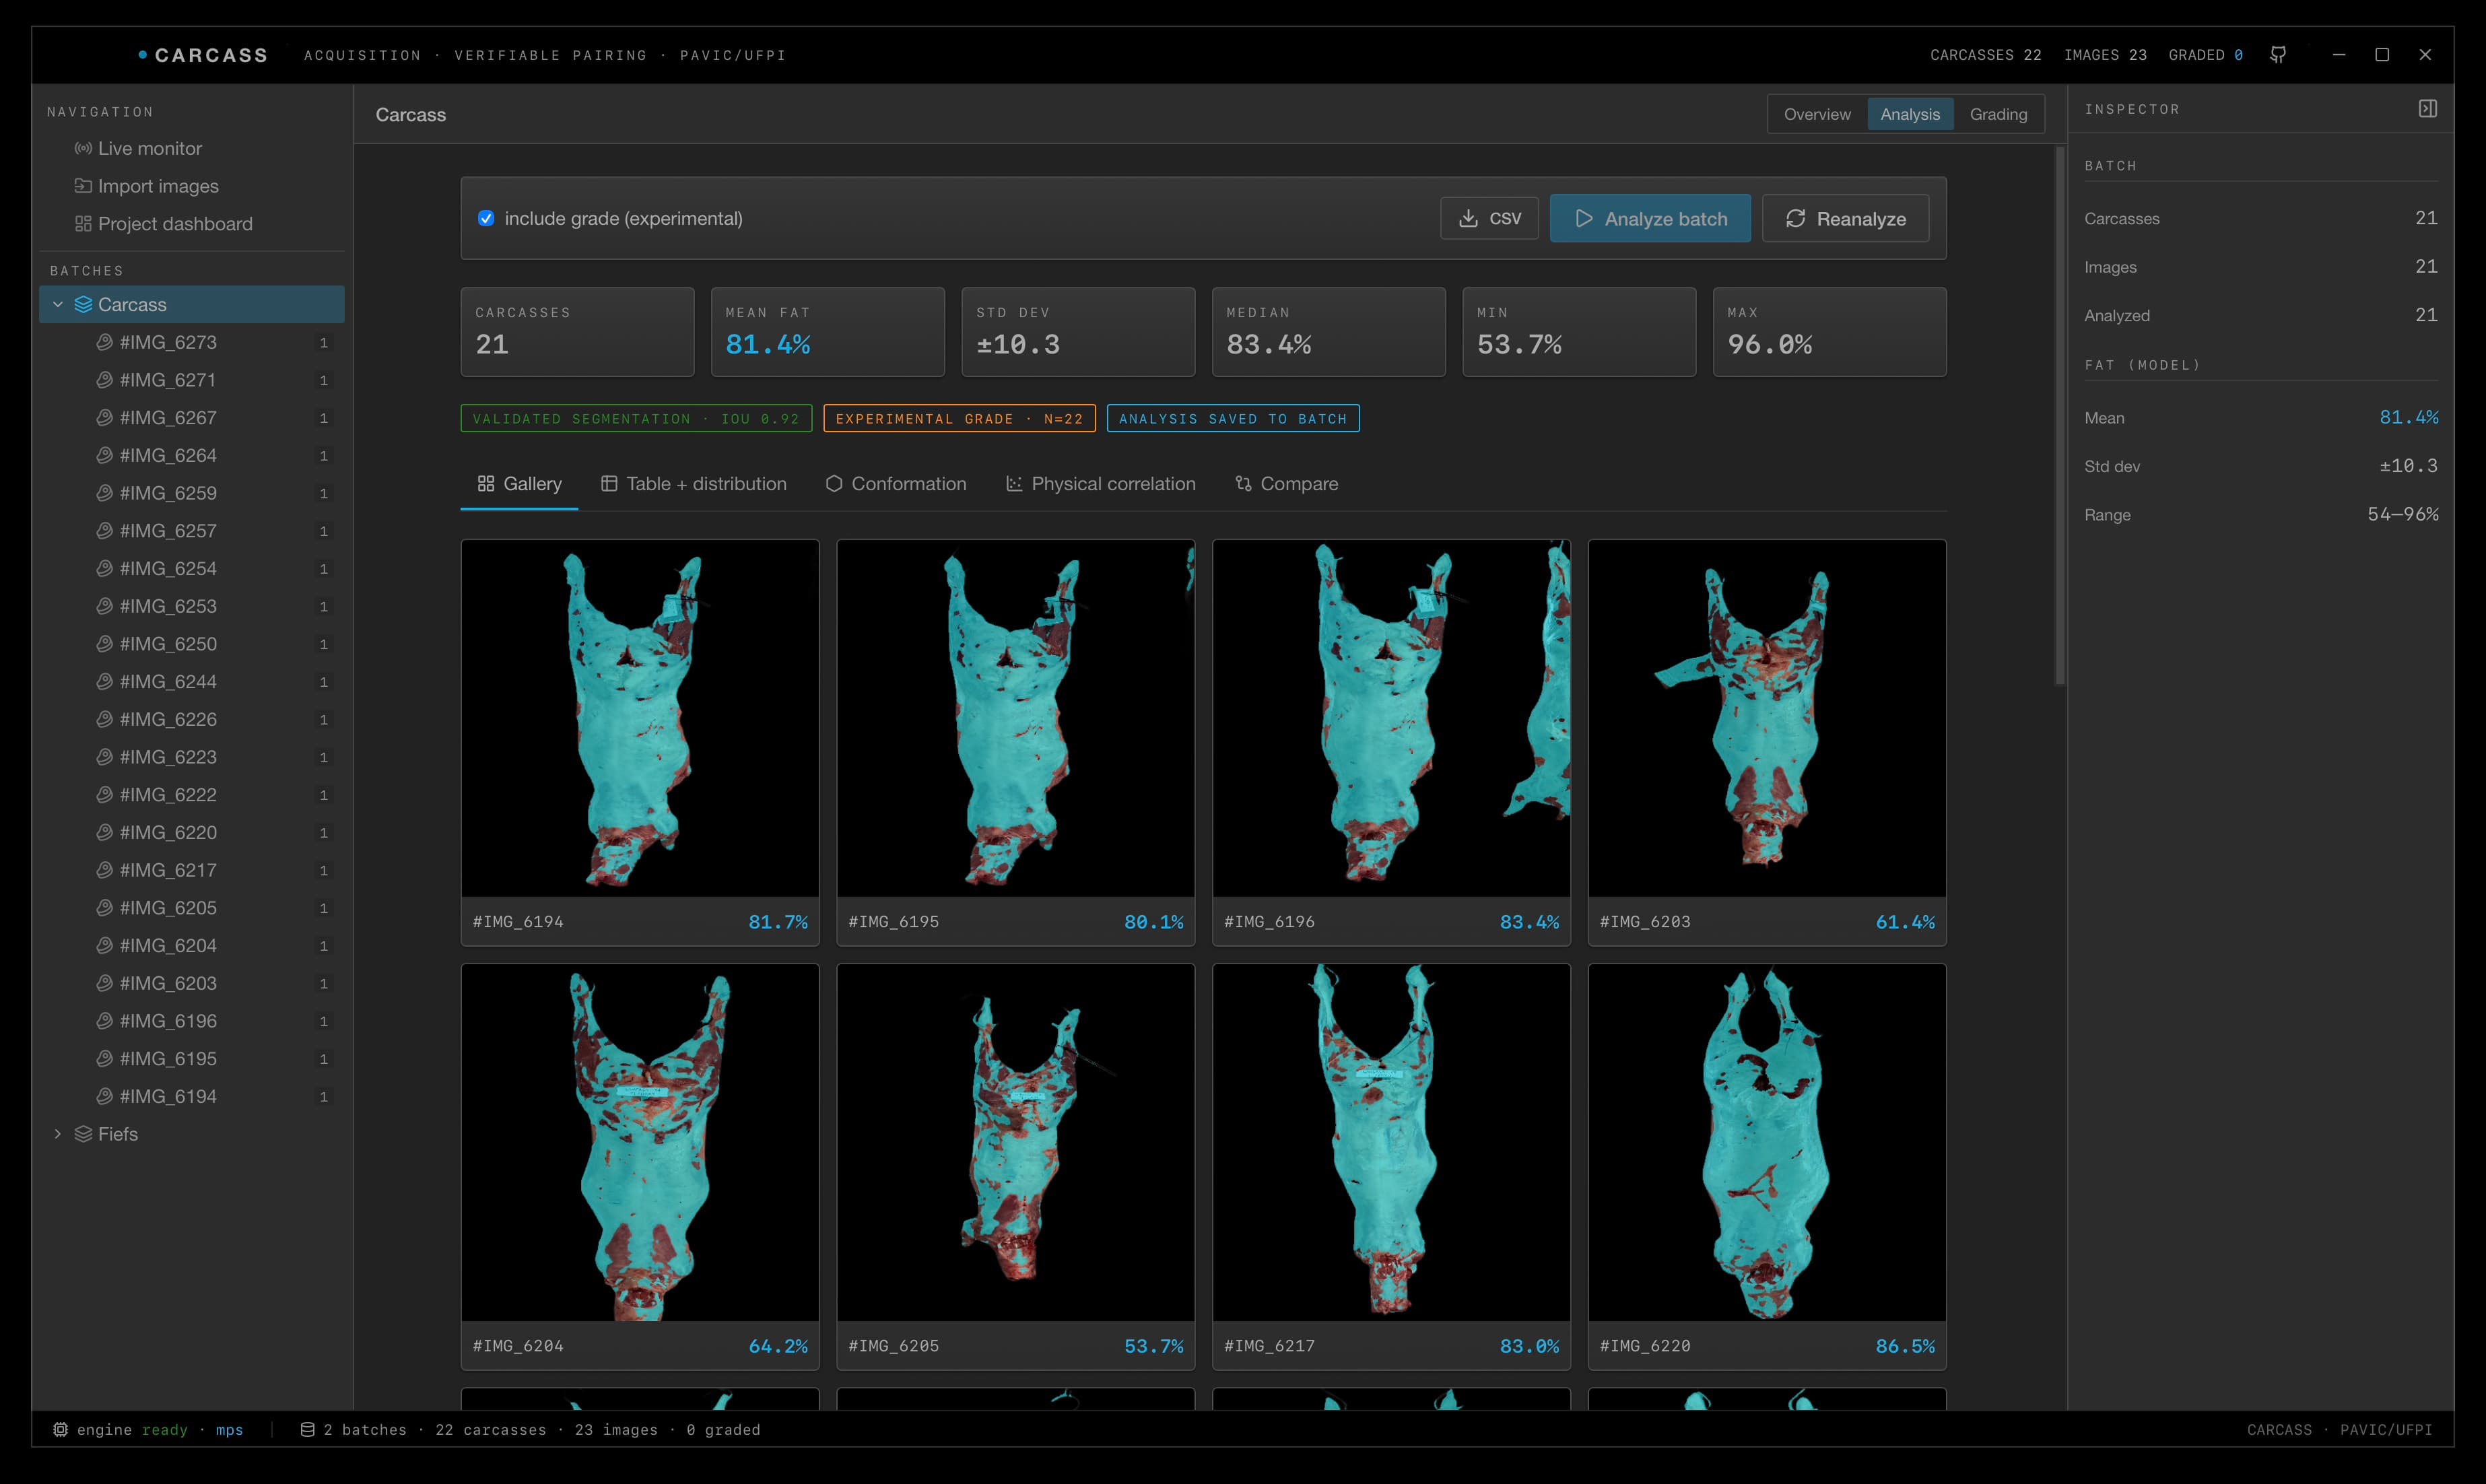Click the icon beside #IMG_6253
This screenshot has width=2486, height=1484.
(104, 606)
